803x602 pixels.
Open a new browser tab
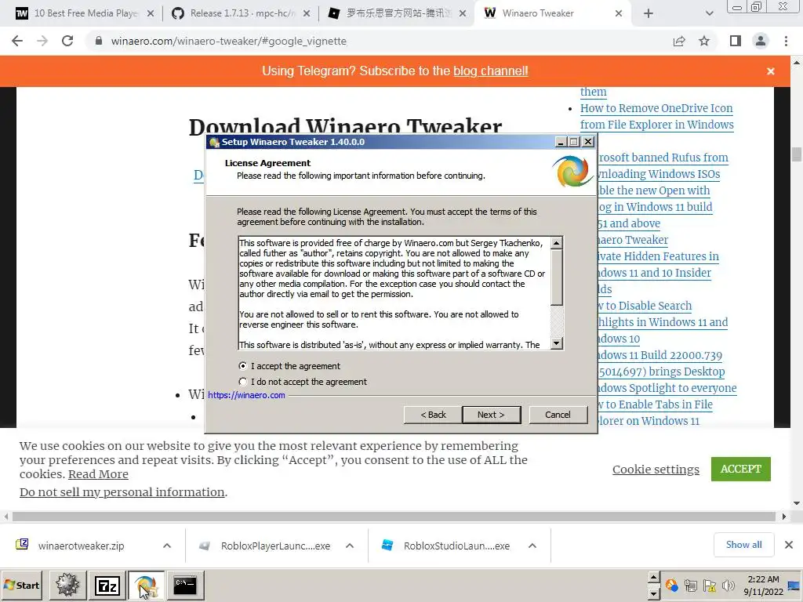tap(649, 14)
